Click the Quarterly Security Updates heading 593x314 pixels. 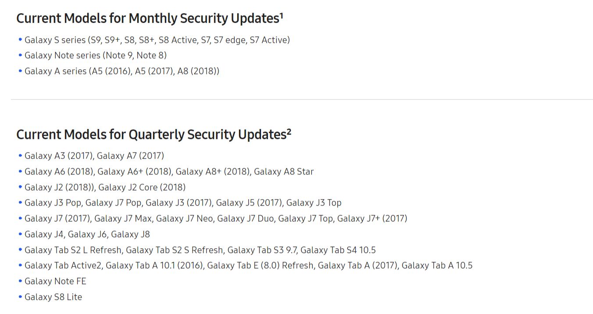click(151, 135)
